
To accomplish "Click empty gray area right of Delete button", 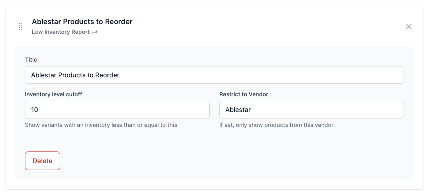I will pyautogui.click(x=235, y=161).
